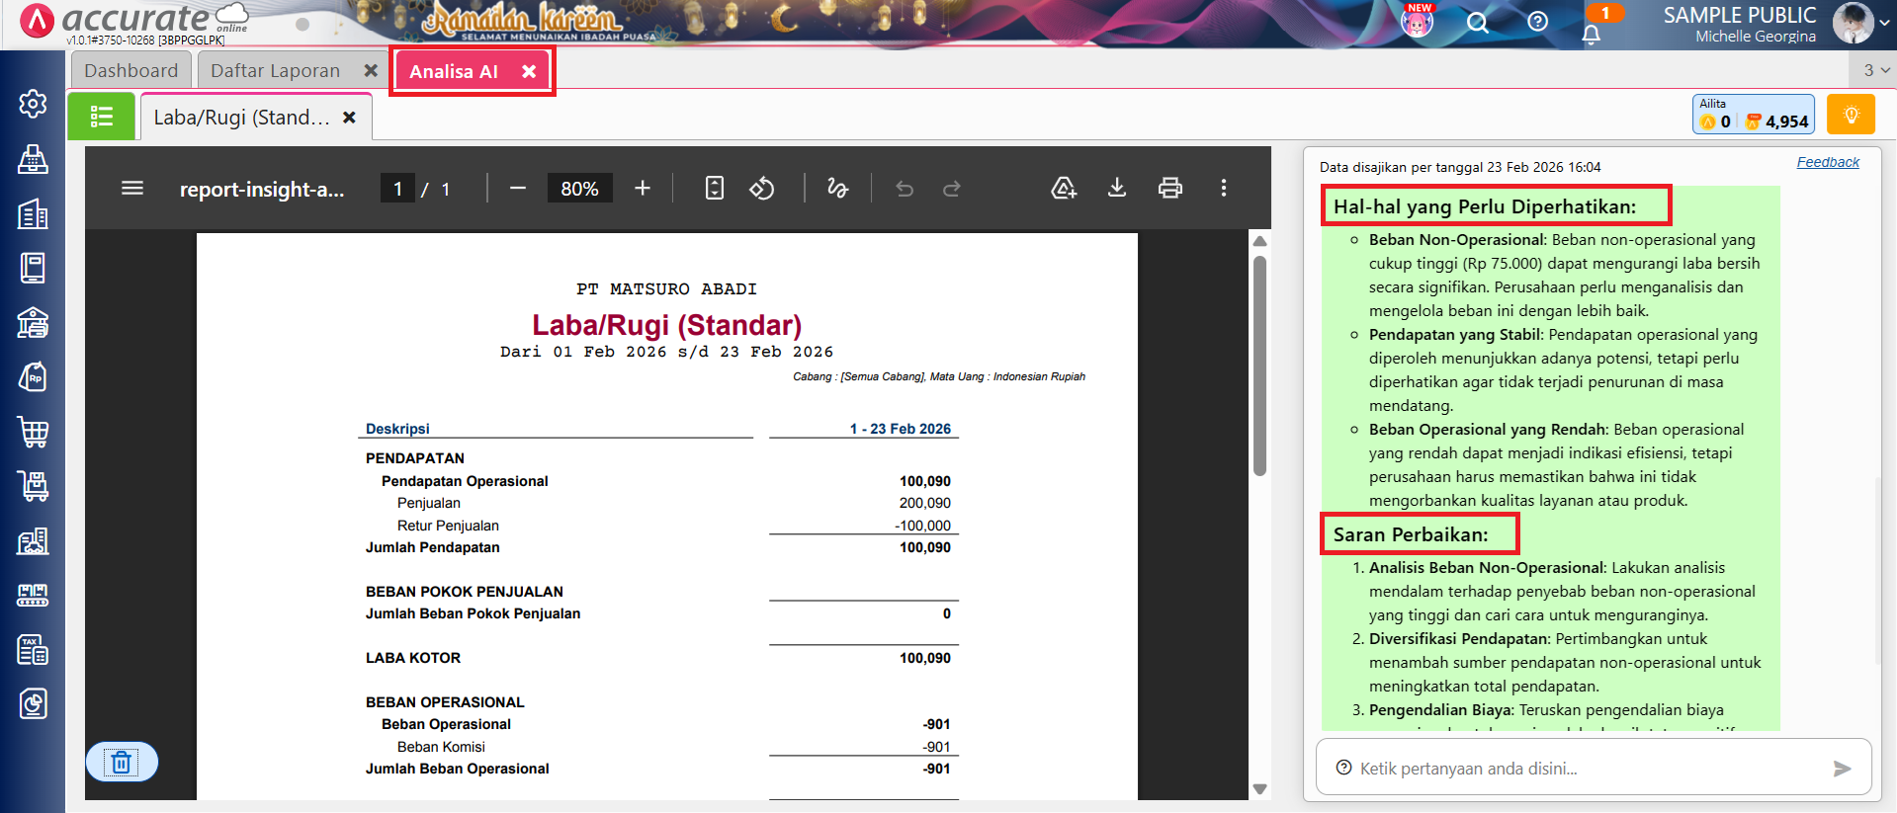Open the notification bell

coord(1591,35)
